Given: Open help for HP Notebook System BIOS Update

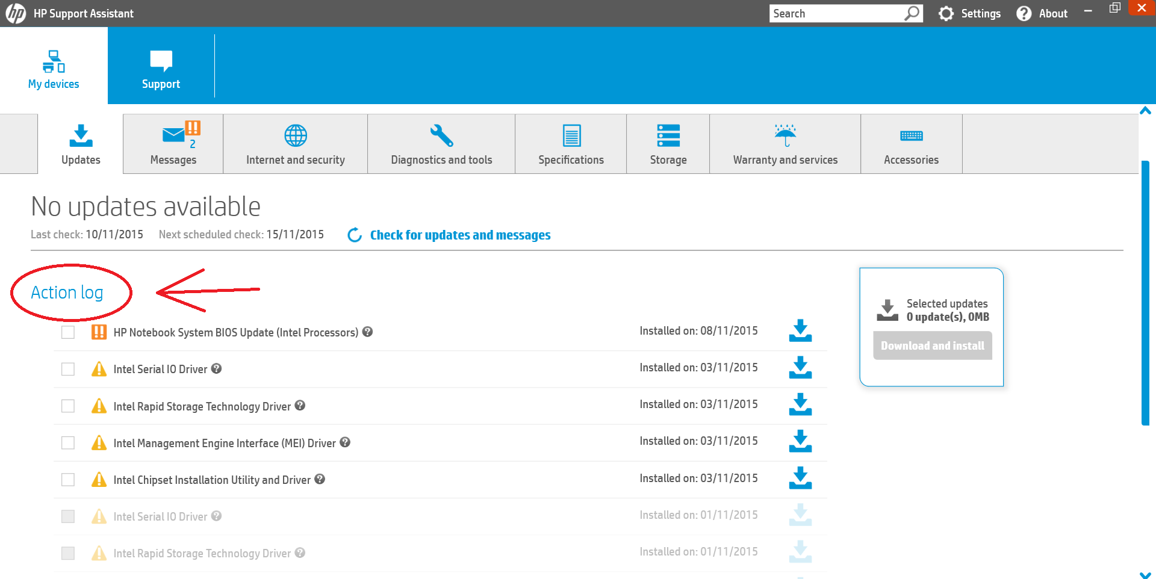Looking at the screenshot, I should click(367, 332).
